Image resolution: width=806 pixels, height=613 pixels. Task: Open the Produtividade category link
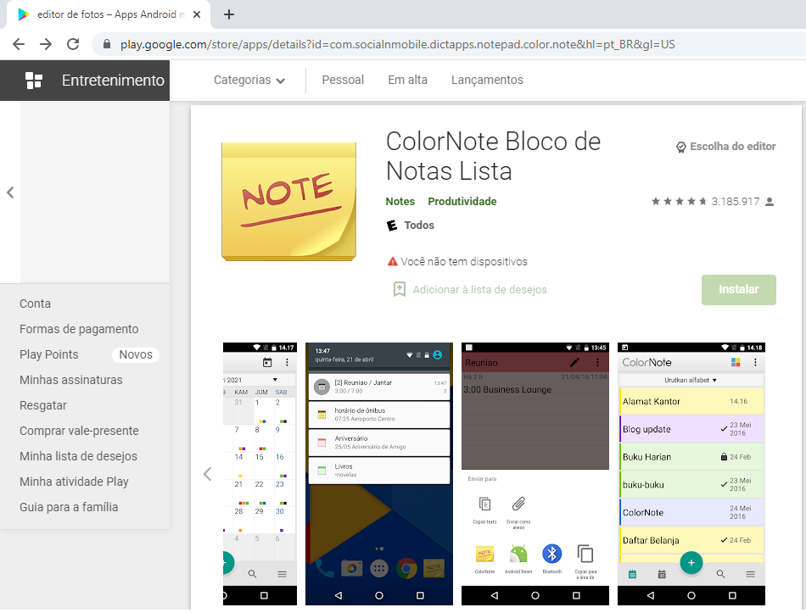(462, 202)
